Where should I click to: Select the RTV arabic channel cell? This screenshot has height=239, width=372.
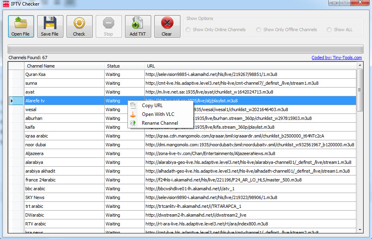pyautogui.click(x=64, y=224)
